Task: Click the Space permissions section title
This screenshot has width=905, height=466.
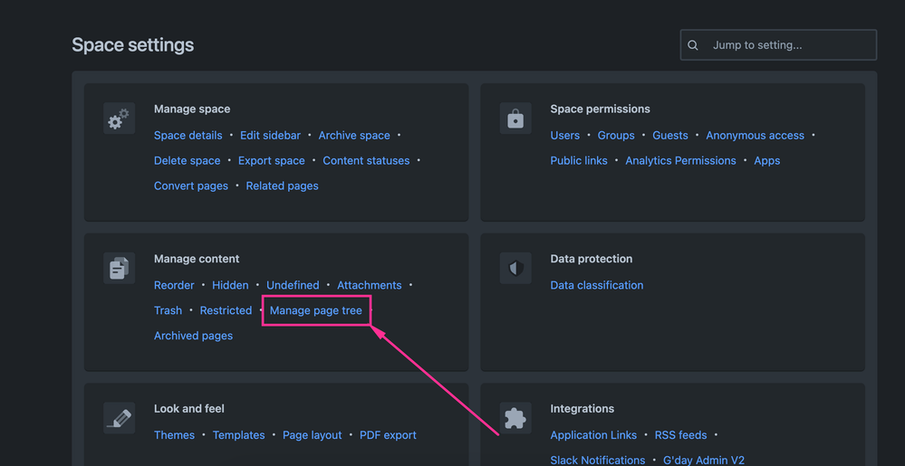Action: coord(601,109)
